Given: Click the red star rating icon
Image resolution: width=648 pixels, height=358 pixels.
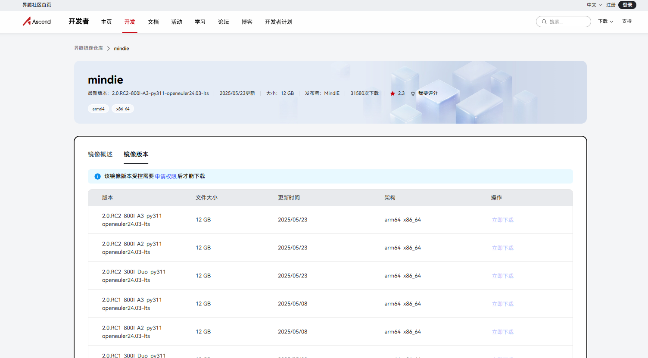Looking at the screenshot, I should click(393, 93).
